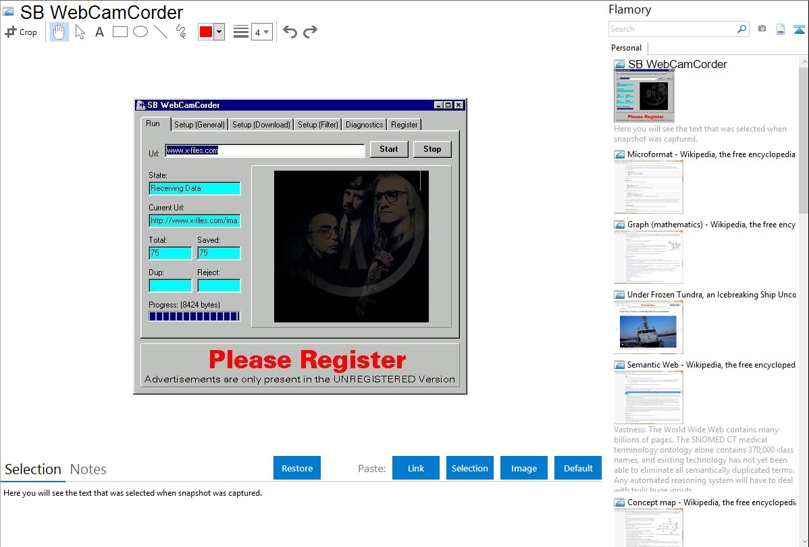809x547 pixels.
Task: Click the State field showing Receiving Data
Action: (x=194, y=188)
